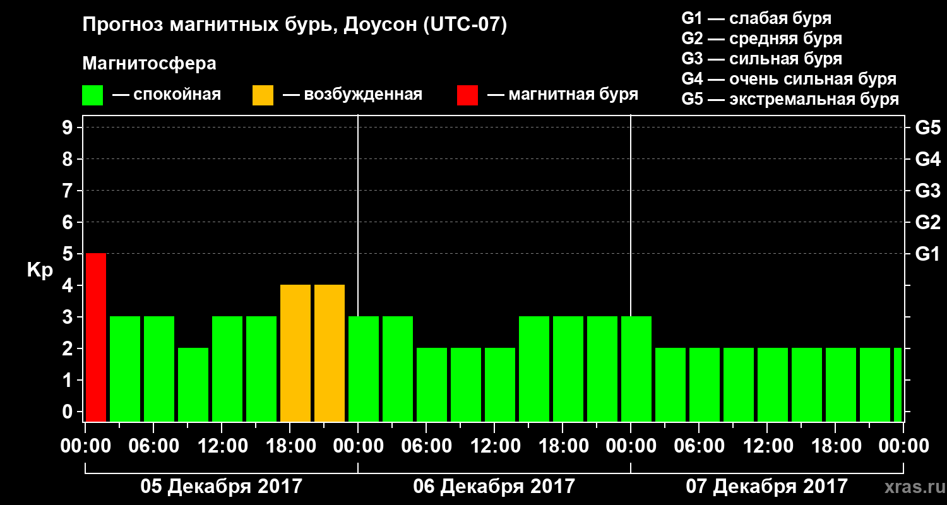Click the 'Kp' axis label
This screenshot has width=947, height=505.
pyautogui.click(x=40, y=270)
